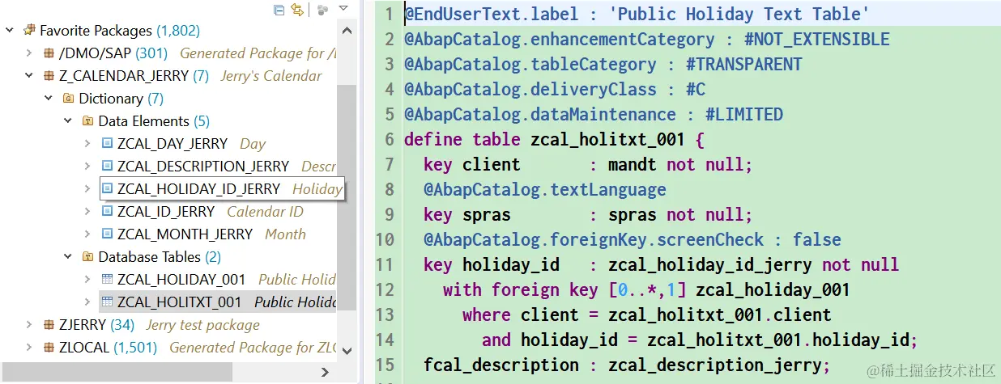Viewport: 1001px width, 384px height.
Task: Click the ZJERRY package icon
Action: [49, 325]
